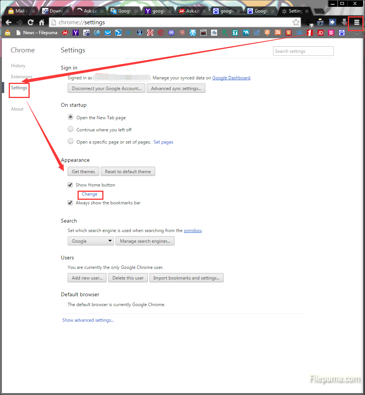
Task: Click the camera extension icon
Action: [320, 22]
